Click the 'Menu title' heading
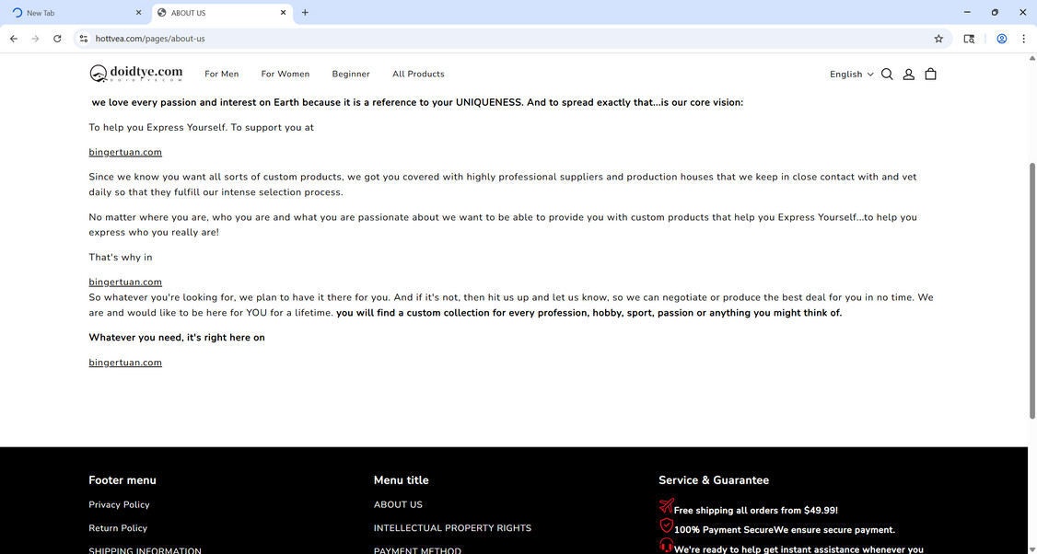Image resolution: width=1037 pixels, height=554 pixels. 401,480
